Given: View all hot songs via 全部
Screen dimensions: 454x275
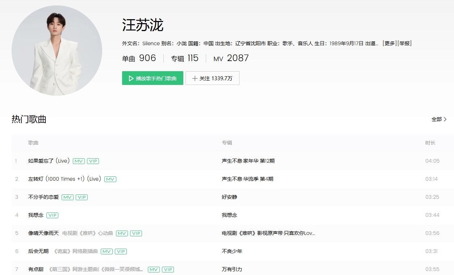Looking at the screenshot, I should pyautogui.click(x=439, y=119).
